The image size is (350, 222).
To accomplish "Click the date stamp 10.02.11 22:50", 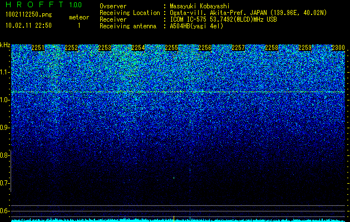I will tap(28, 26).
